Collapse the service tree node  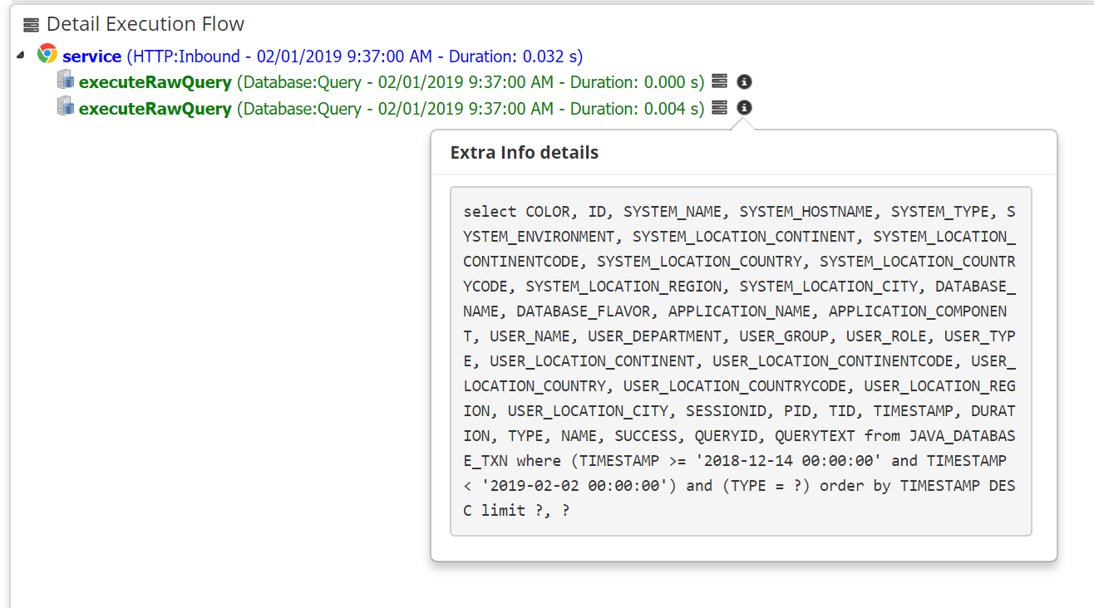(20, 56)
